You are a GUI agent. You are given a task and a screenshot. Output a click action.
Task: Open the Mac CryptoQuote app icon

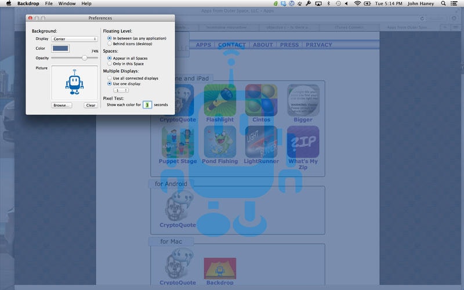click(179, 263)
